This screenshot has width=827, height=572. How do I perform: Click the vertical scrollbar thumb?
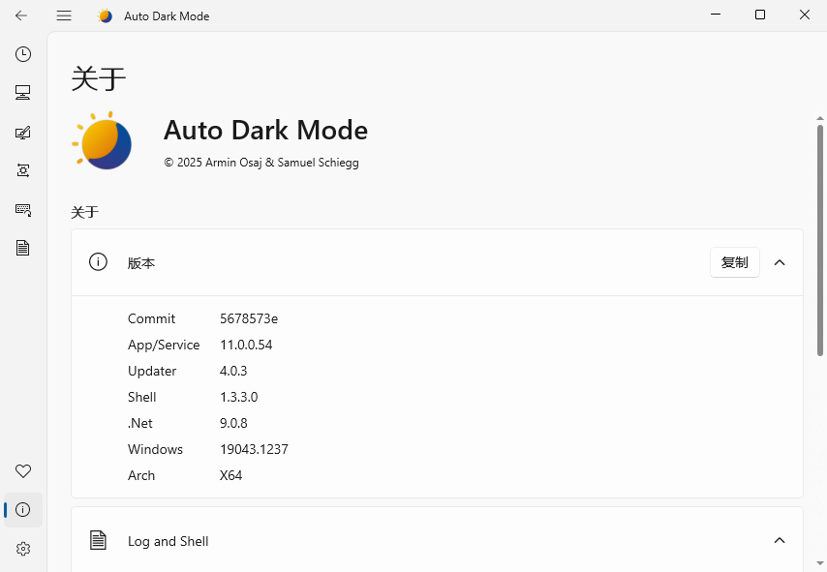(820, 240)
